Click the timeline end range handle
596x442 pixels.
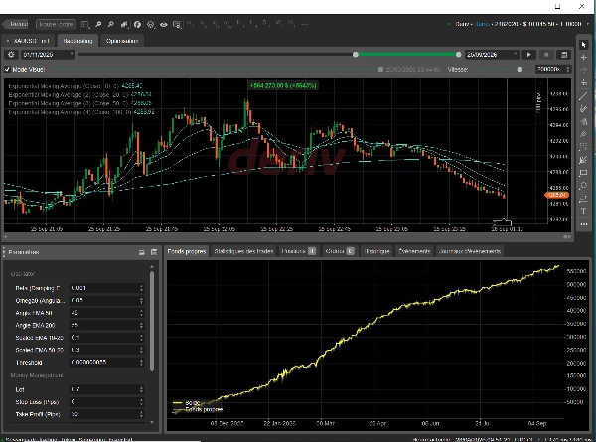click(458, 55)
